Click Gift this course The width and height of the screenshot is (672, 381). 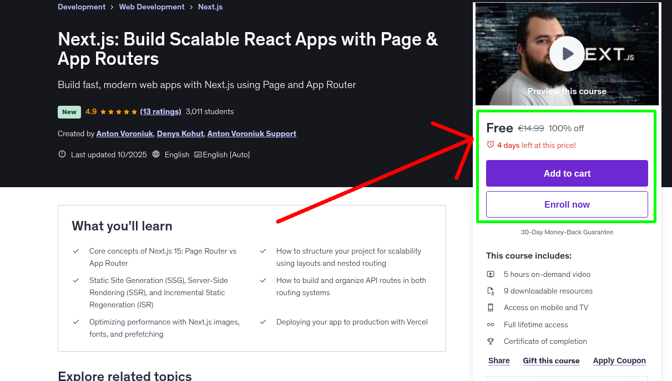pos(551,361)
